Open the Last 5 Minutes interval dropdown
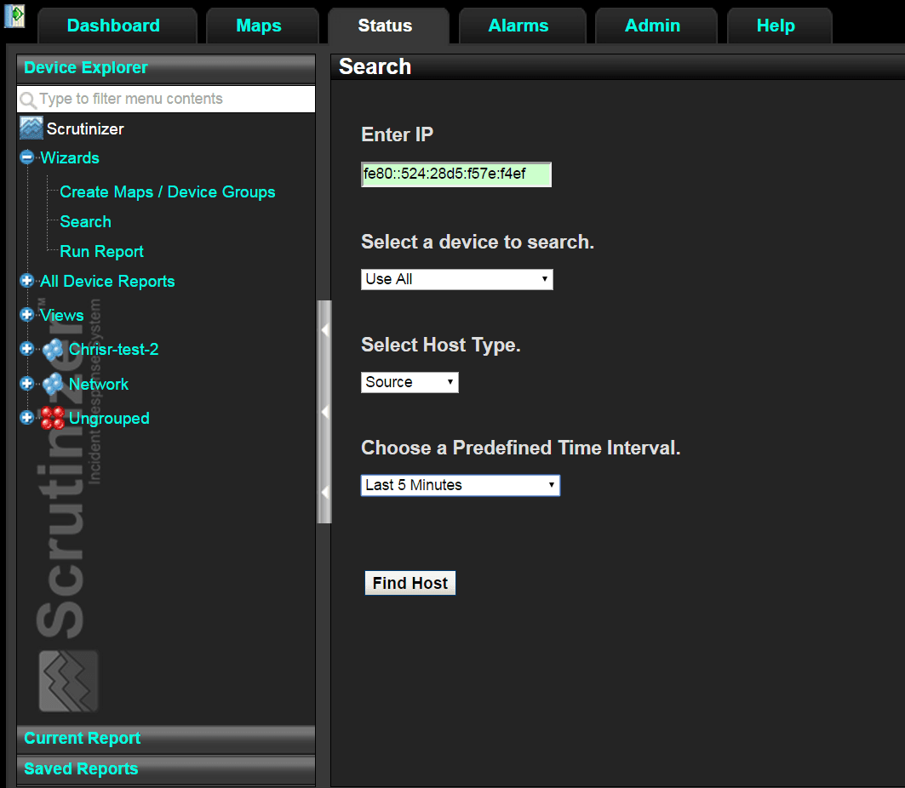The width and height of the screenshot is (905, 788). 460,485
